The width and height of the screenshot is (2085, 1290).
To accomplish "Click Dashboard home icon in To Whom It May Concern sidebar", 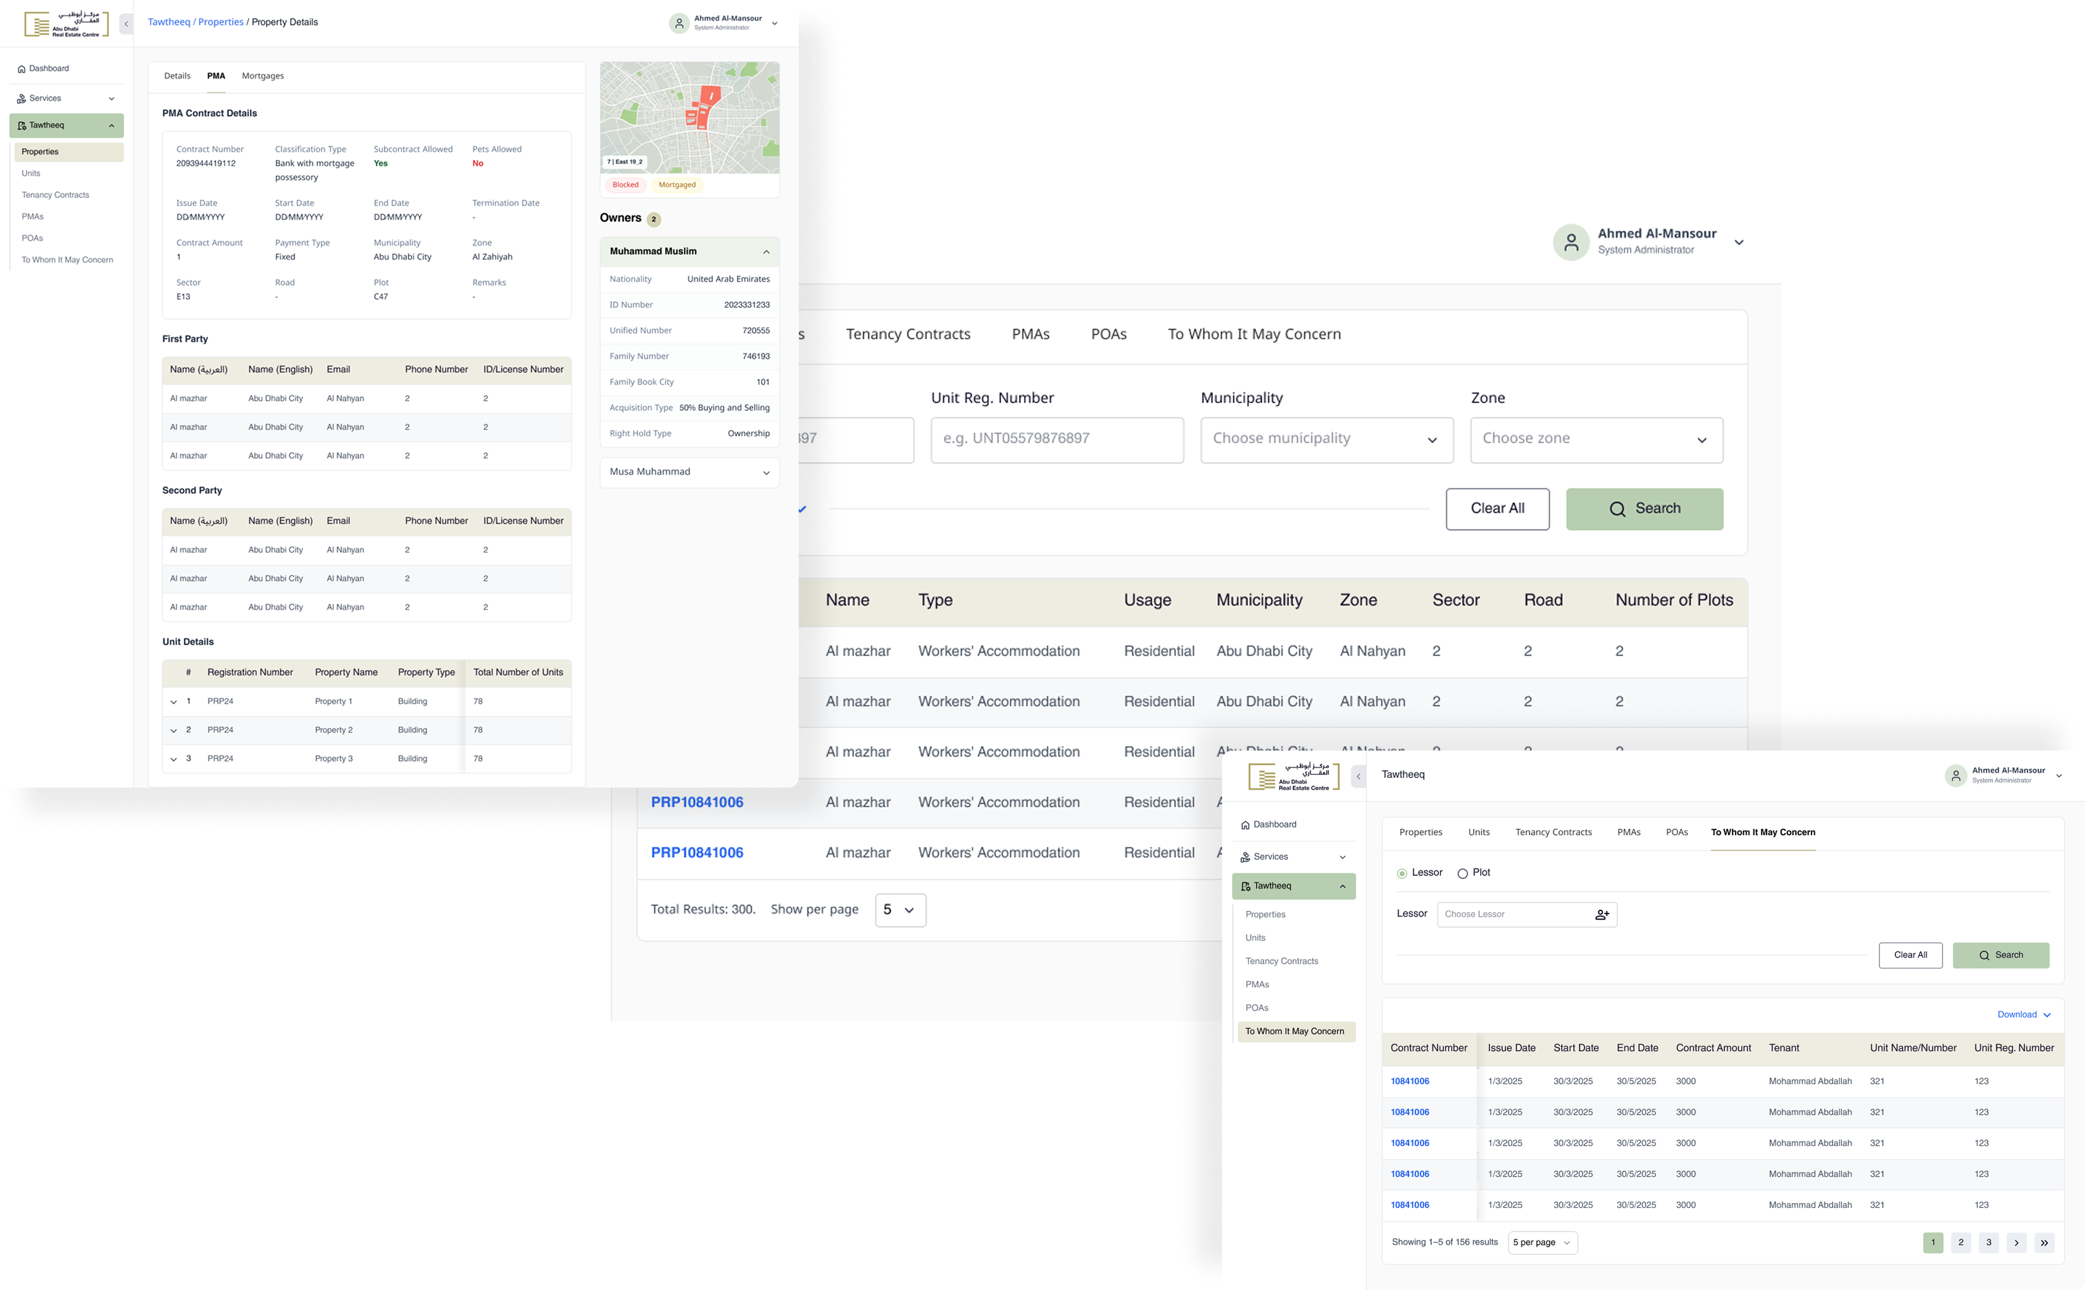I will tap(1246, 825).
